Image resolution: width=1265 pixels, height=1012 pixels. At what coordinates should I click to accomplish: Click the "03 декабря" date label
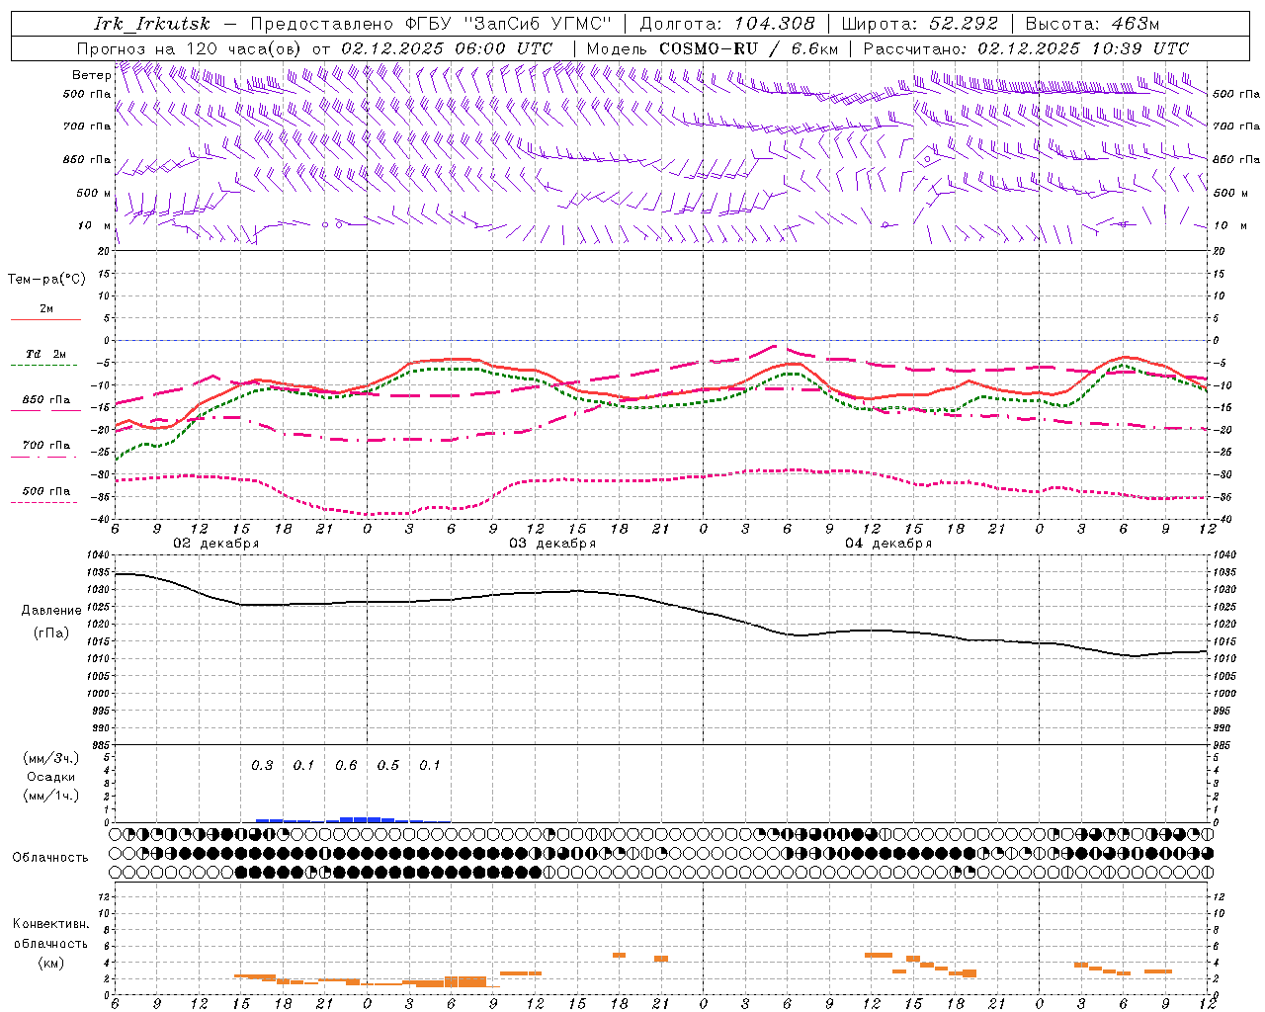point(552,544)
